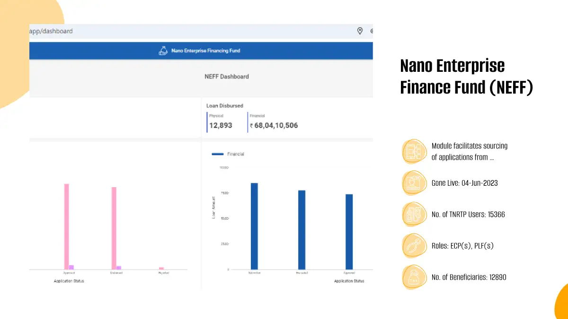This screenshot has height=319, width=568.
Task: Click the tax bag Beneficiaries icon
Action: click(415, 277)
